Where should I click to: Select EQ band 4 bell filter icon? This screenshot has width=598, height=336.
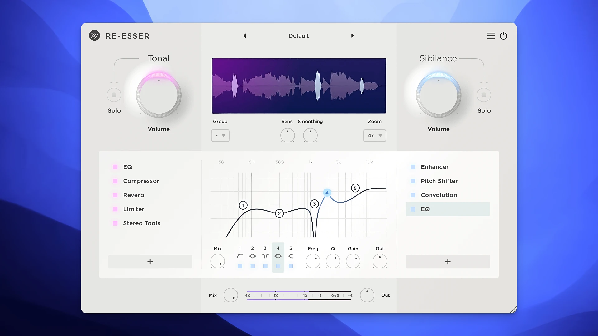click(278, 256)
